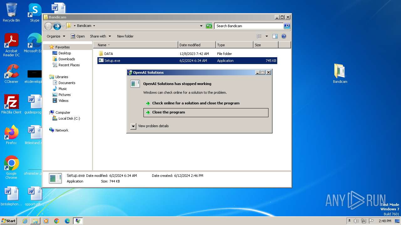The image size is (401, 225).
Task: Click the search magnifier button
Action: (287, 26)
